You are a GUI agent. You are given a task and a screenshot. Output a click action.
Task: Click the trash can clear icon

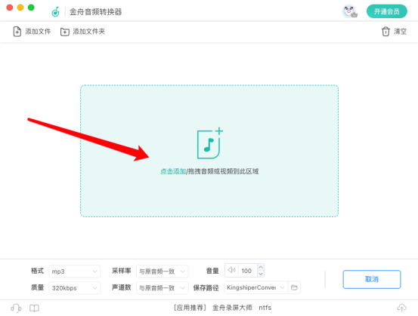point(385,32)
